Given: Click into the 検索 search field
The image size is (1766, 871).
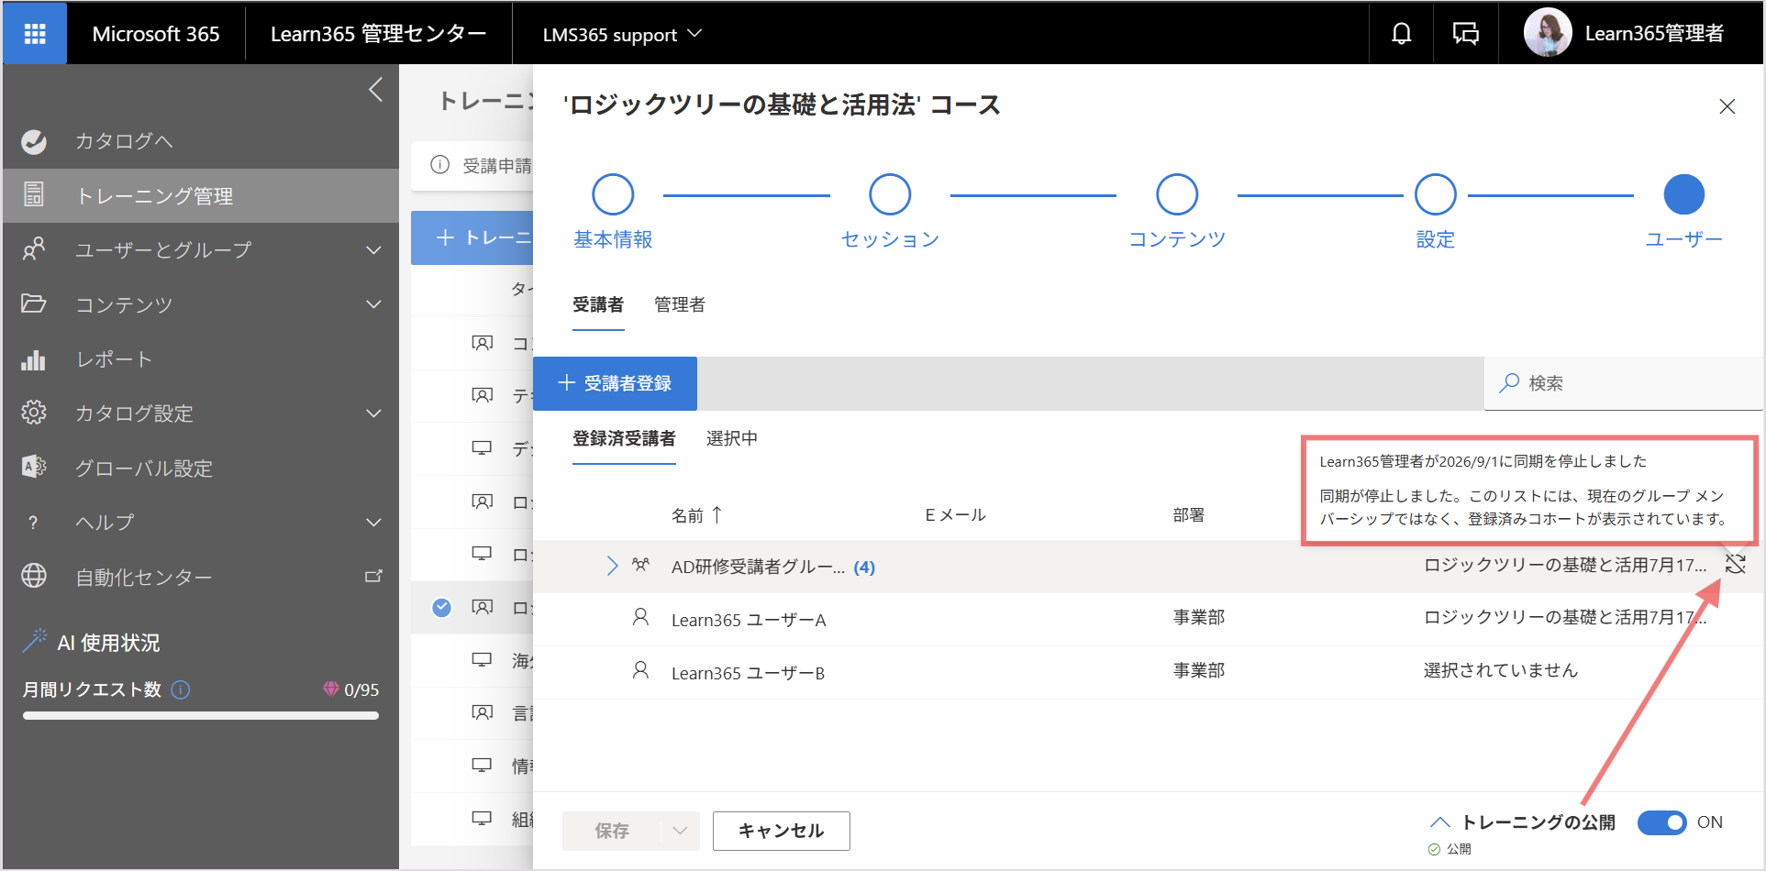Looking at the screenshot, I should (x=1624, y=383).
